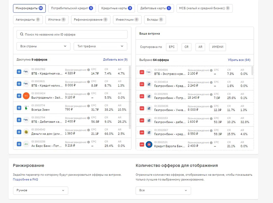Add the ВТБ - Кредитная карта offer with plus icon

19,72
